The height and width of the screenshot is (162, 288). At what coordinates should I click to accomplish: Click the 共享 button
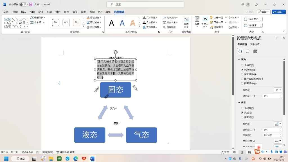pyautogui.click(x=278, y=12)
